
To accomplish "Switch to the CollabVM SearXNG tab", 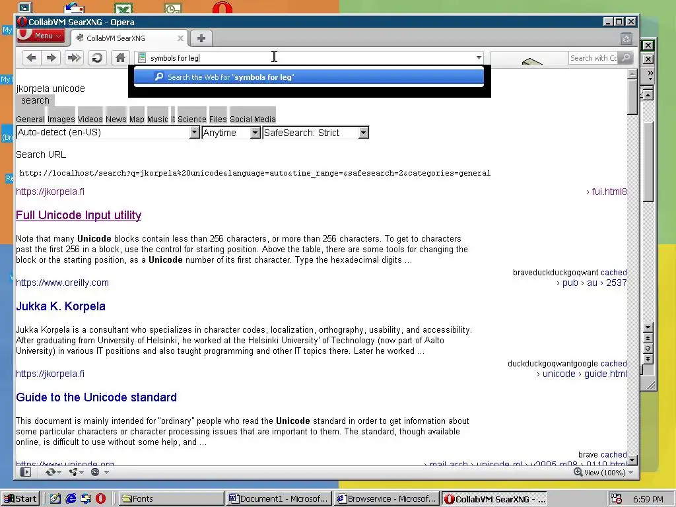I will point(128,38).
